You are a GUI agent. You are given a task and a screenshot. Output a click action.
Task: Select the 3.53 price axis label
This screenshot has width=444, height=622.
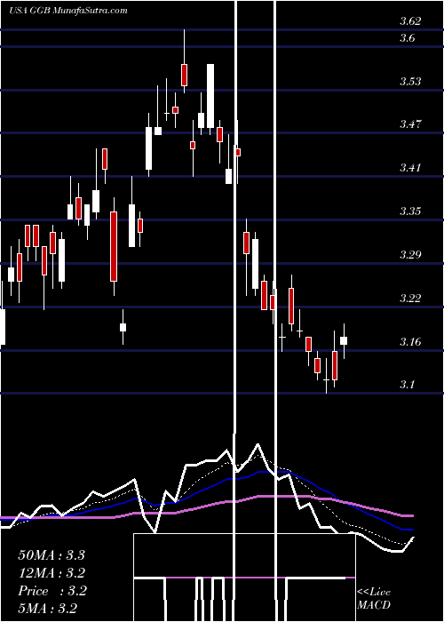410,82
